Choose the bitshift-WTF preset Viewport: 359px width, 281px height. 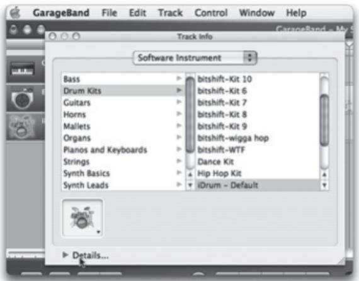click(258, 150)
